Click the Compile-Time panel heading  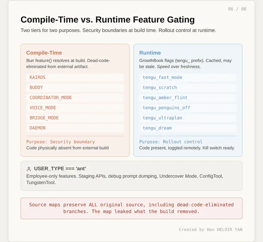[44, 53]
